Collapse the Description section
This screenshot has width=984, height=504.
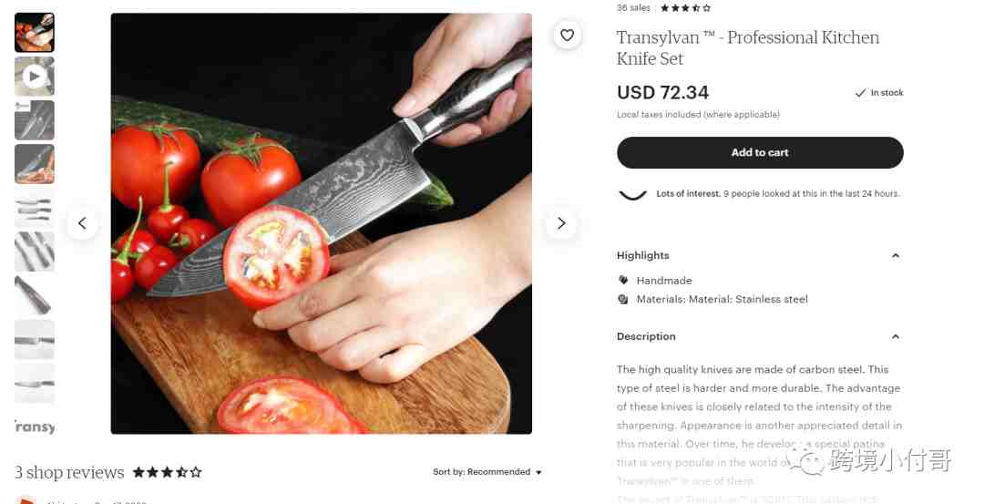pos(896,336)
